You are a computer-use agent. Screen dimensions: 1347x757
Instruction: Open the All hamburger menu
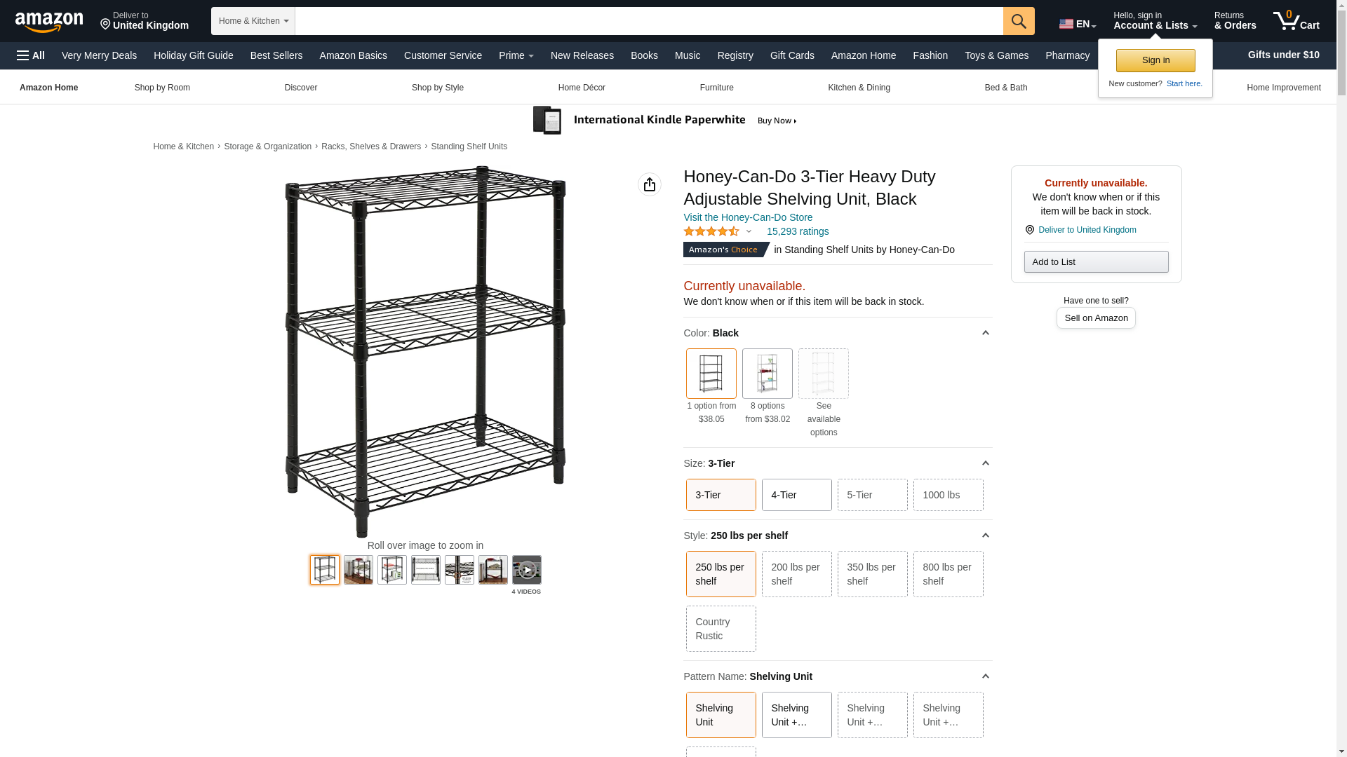pyautogui.click(x=31, y=55)
